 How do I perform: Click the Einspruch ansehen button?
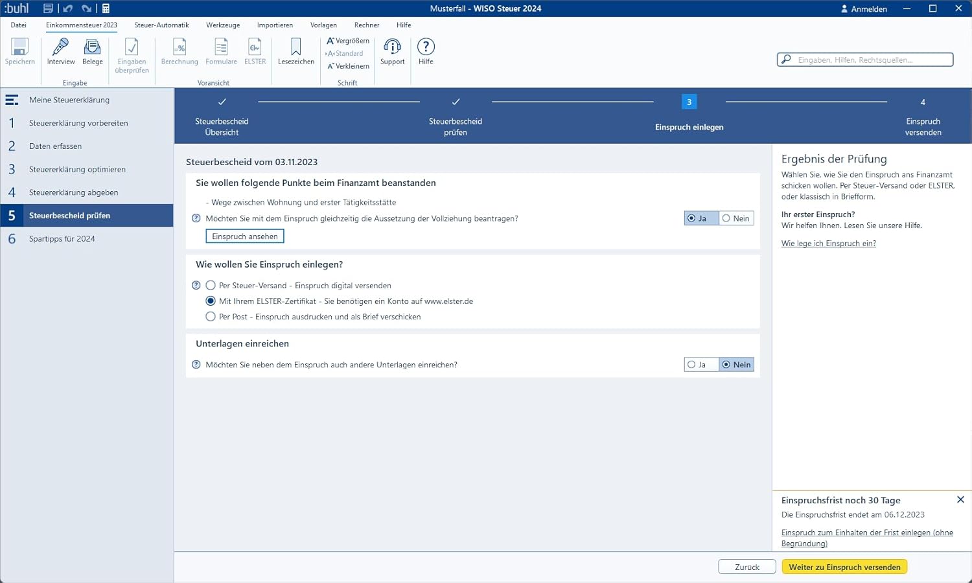pyautogui.click(x=245, y=236)
